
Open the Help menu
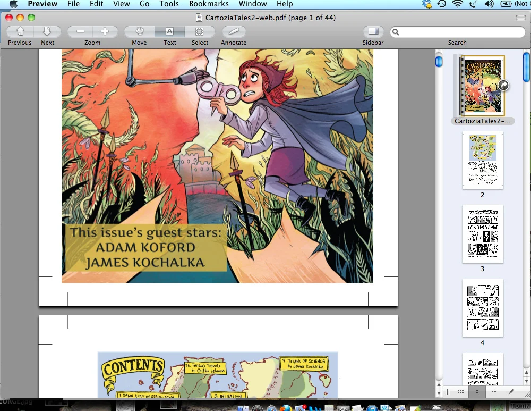click(x=285, y=4)
